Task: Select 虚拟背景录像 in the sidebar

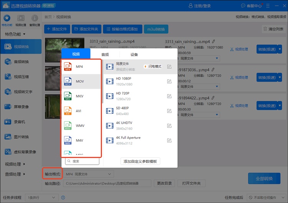Action: click(x=21, y=152)
